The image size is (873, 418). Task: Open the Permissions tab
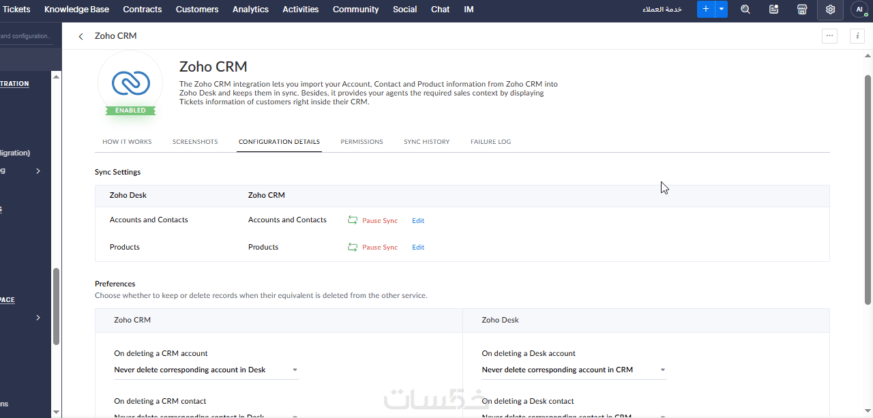pos(361,142)
